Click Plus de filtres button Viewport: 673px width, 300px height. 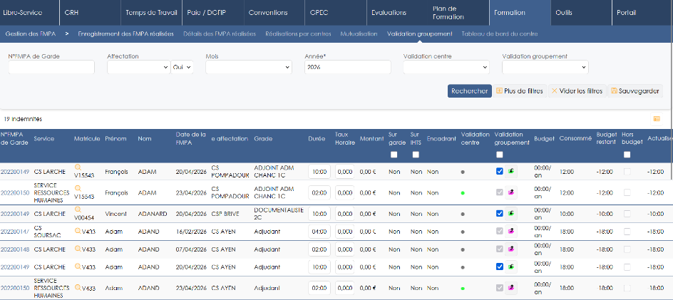520,91
